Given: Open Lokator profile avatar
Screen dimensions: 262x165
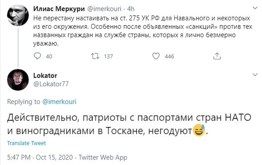Looking at the screenshot, I should [x=18, y=80].
